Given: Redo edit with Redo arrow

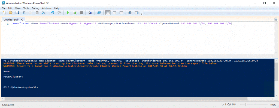Looking at the screenshot, I should pos(59,13).
